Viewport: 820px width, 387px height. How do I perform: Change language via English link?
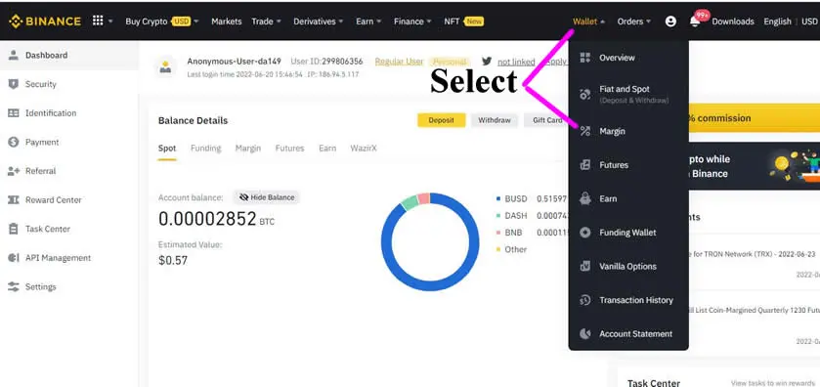[x=777, y=21]
